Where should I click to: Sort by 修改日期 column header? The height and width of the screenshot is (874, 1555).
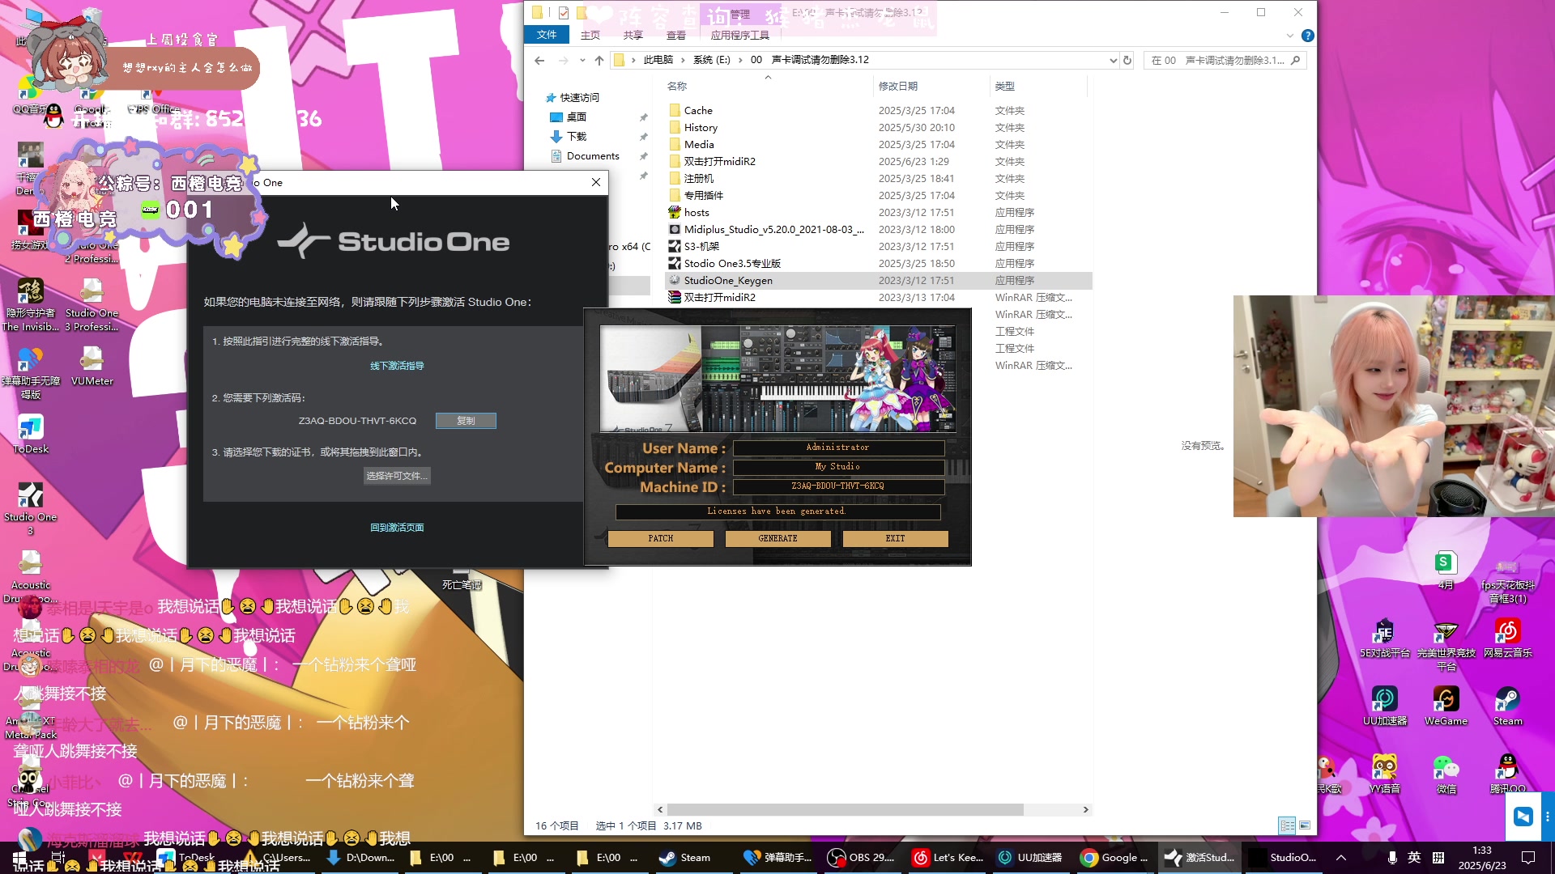(898, 86)
